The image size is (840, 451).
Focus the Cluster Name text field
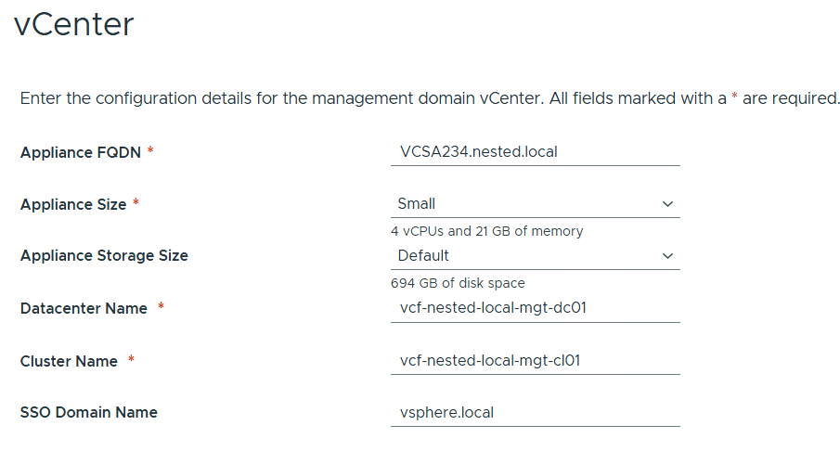pyautogui.click(x=535, y=360)
